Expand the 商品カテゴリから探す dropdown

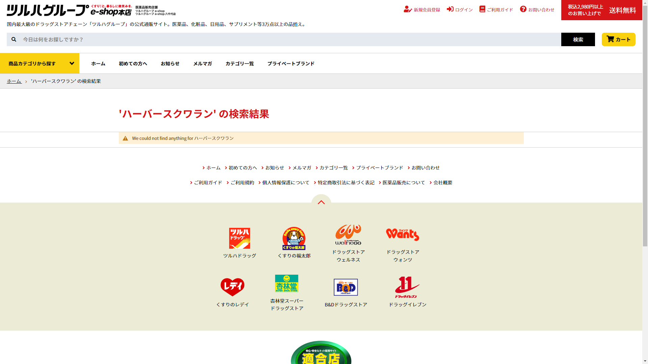(39, 63)
